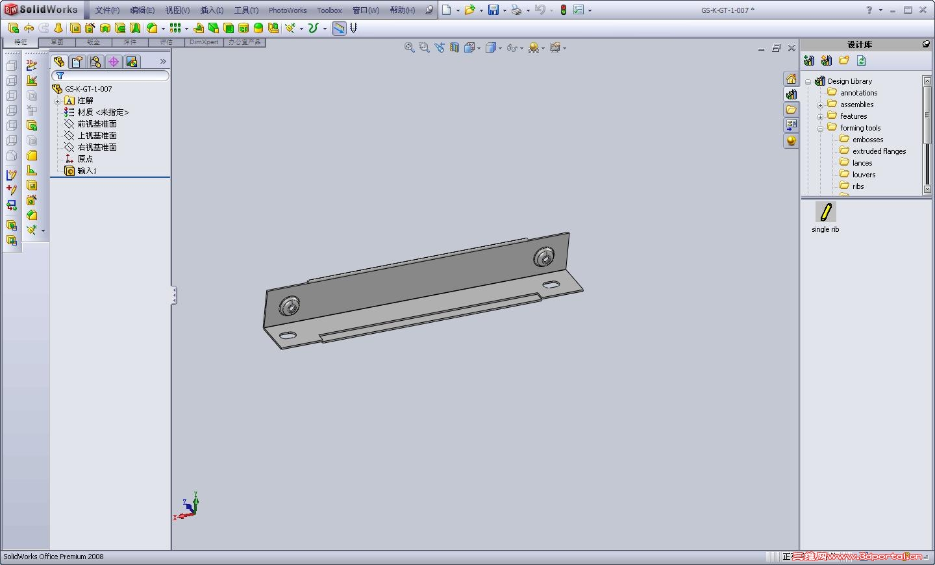935x565 pixels.
Task: Switch to the 特征 command tab
Action: [x=21, y=42]
